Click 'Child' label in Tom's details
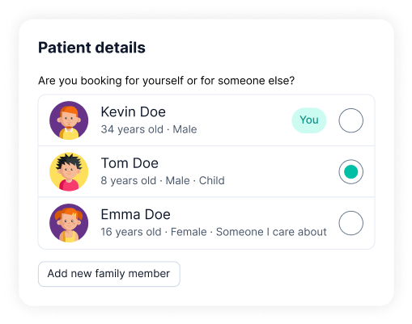The width and height of the screenshot is (412, 324). (211, 181)
